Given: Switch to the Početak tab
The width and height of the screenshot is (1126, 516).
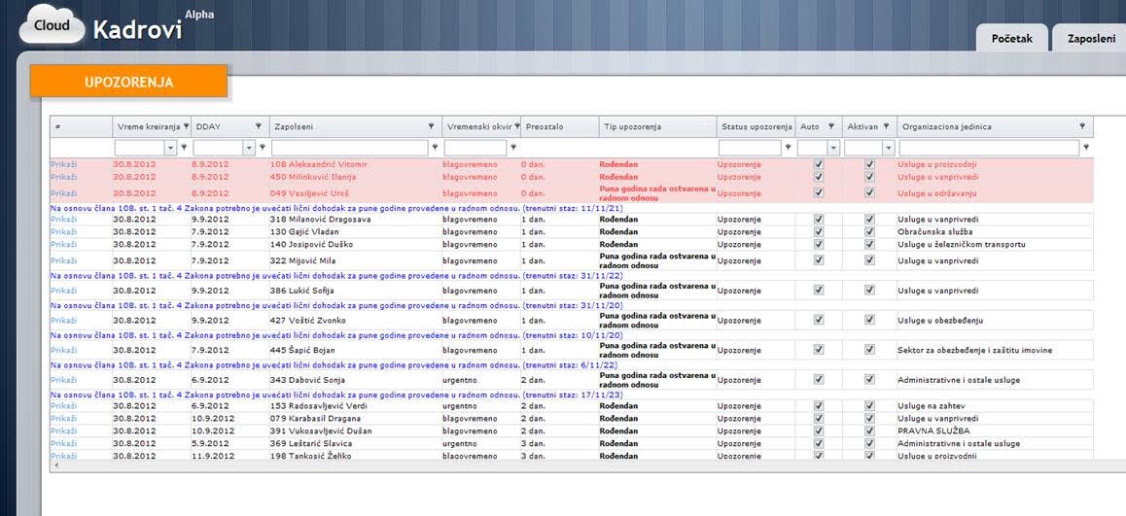Looking at the screenshot, I should (x=1012, y=39).
